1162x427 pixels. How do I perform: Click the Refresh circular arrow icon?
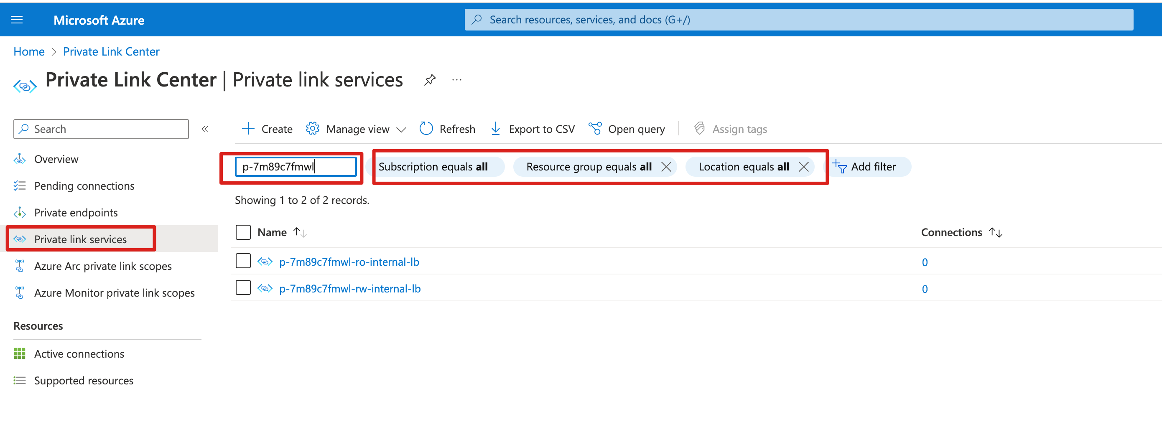click(x=426, y=129)
